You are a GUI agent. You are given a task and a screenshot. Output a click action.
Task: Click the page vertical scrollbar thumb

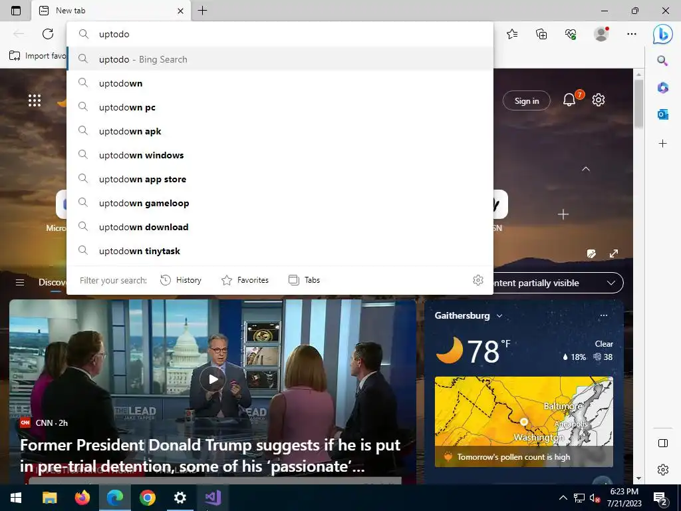[638, 104]
